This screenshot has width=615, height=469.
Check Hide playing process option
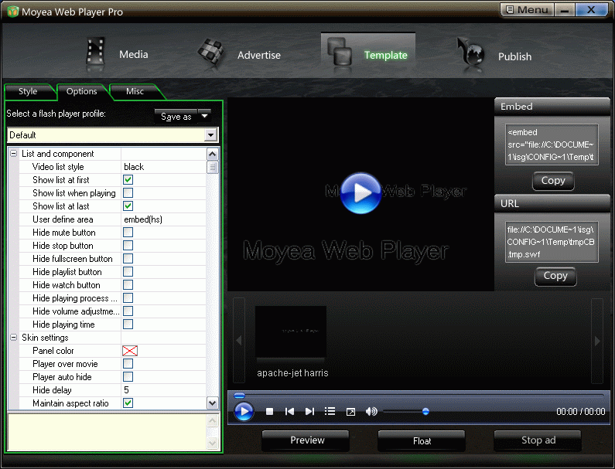coord(128,298)
